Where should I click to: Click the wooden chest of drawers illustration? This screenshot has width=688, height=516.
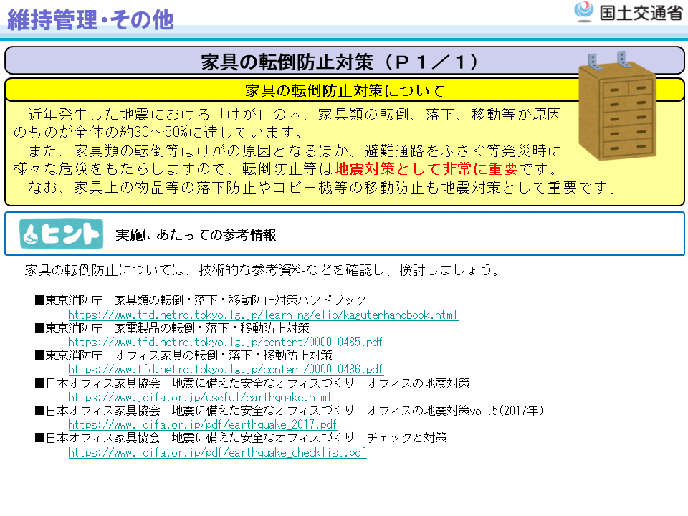coord(618,106)
